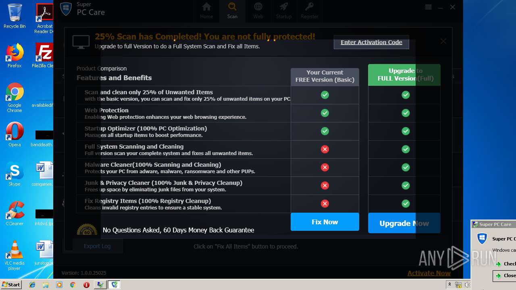Click Your Current FREE Version column header

tap(325, 77)
